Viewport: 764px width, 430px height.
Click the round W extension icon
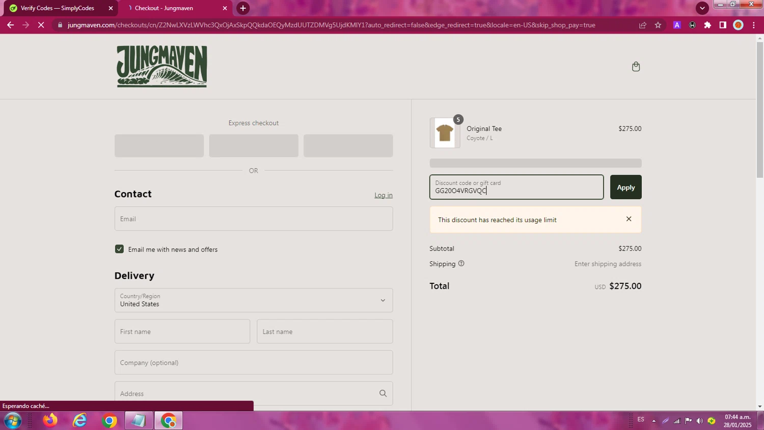click(x=692, y=25)
